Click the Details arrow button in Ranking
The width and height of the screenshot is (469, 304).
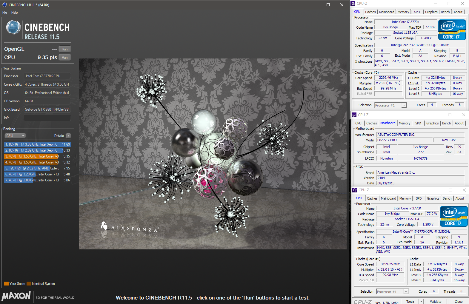[68, 136]
